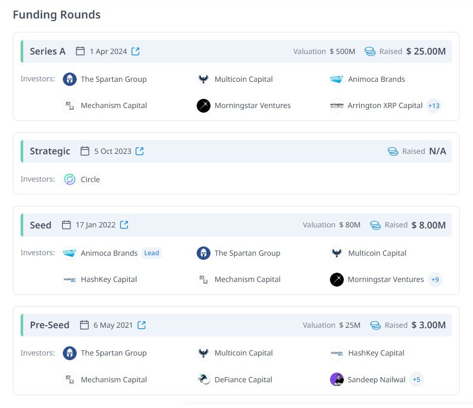Click Arrington XRP Capital logo
473x408 pixels.
point(337,105)
